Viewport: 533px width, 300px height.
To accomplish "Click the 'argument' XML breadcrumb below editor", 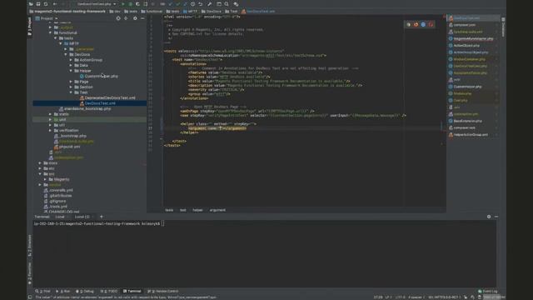I will tap(217, 210).
